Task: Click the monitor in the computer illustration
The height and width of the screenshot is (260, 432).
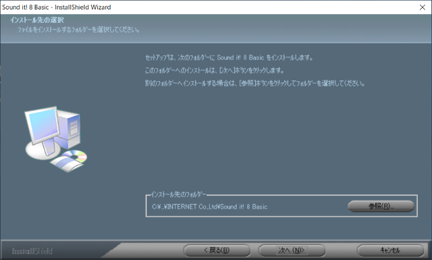Action: pos(43,126)
